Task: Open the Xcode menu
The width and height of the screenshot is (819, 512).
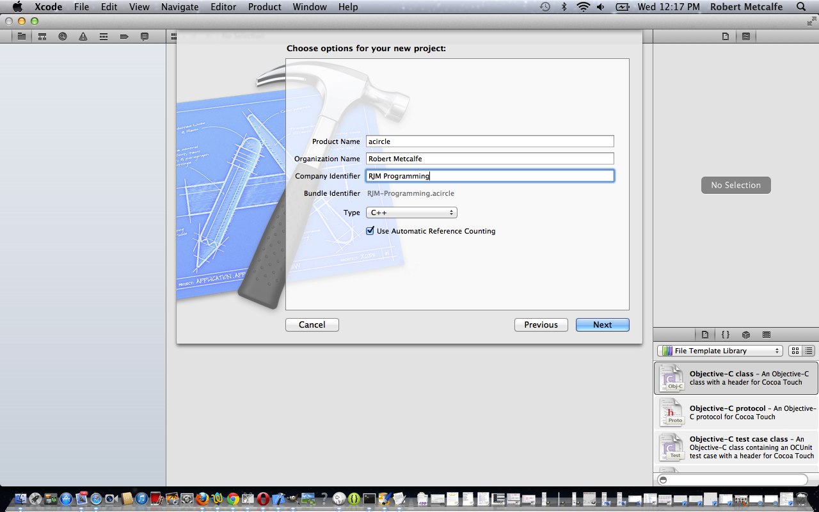Action: pyautogui.click(x=48, y=7)
